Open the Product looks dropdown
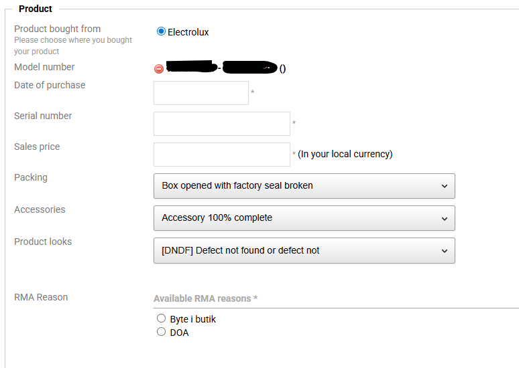 click(304, 250)
